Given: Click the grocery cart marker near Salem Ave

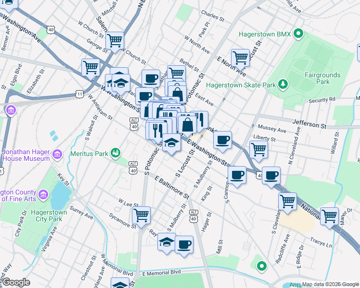Looking at the screenshot, I should [x=115, y=42].
